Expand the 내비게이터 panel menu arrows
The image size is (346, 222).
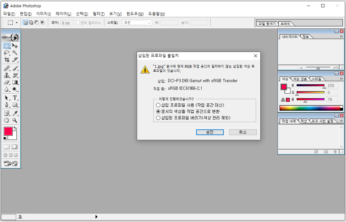click(341, 36)
